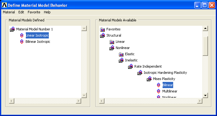
Task: Select the Multilinear label
Action: (x=170, y=91)
